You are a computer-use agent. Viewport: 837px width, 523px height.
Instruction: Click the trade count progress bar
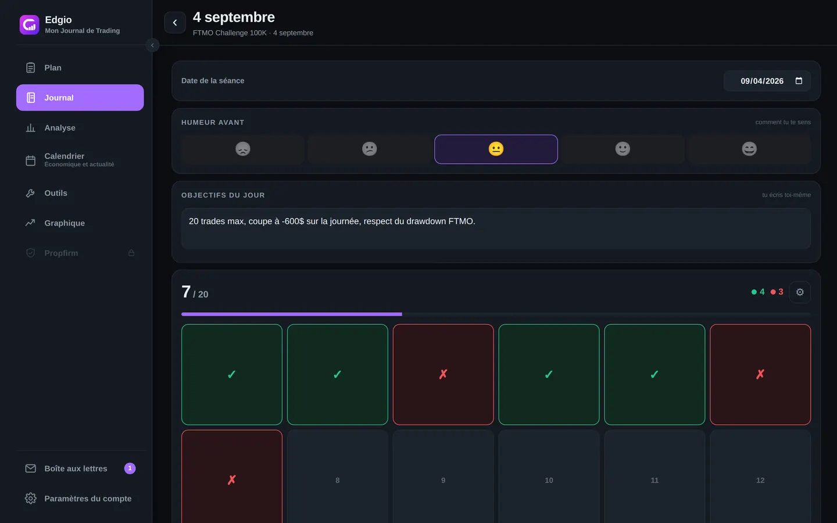pyautogui.click(x=496, y=314)
